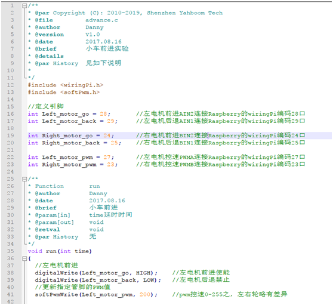Click the value 25 on line 20

114,143
